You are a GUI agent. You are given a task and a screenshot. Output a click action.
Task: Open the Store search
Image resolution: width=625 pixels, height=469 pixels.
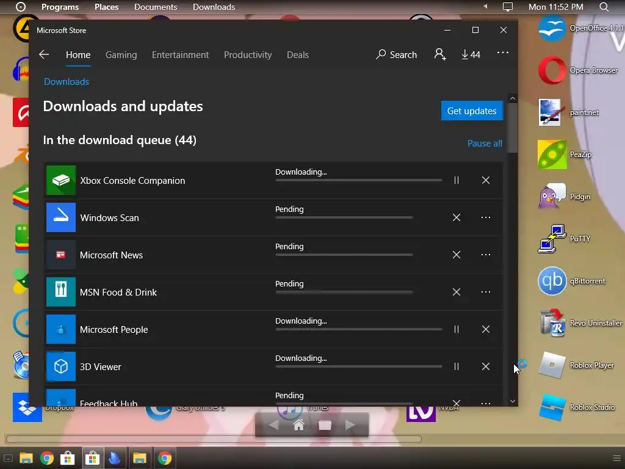(396, 54)
